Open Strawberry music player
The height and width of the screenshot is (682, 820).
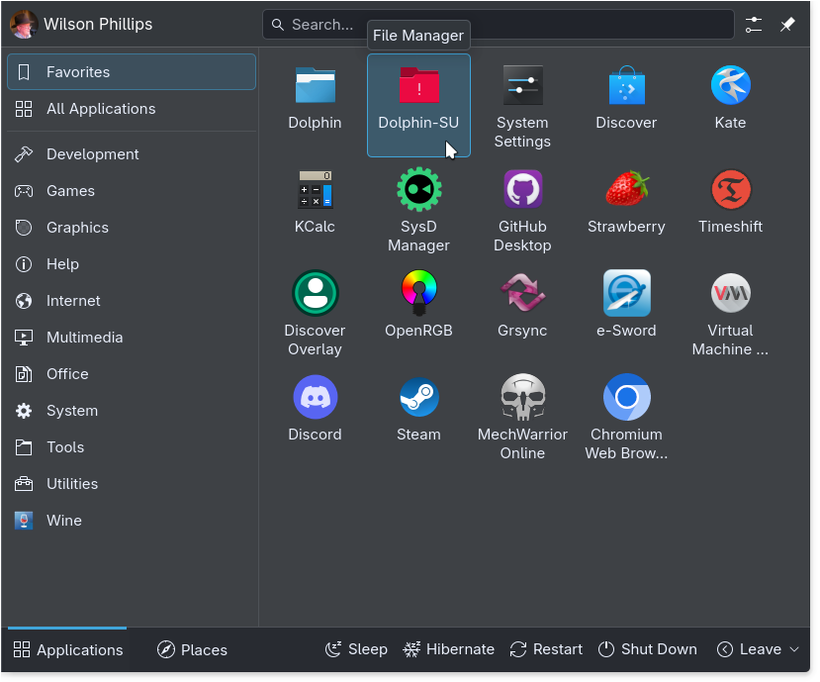tap(626, 210)
